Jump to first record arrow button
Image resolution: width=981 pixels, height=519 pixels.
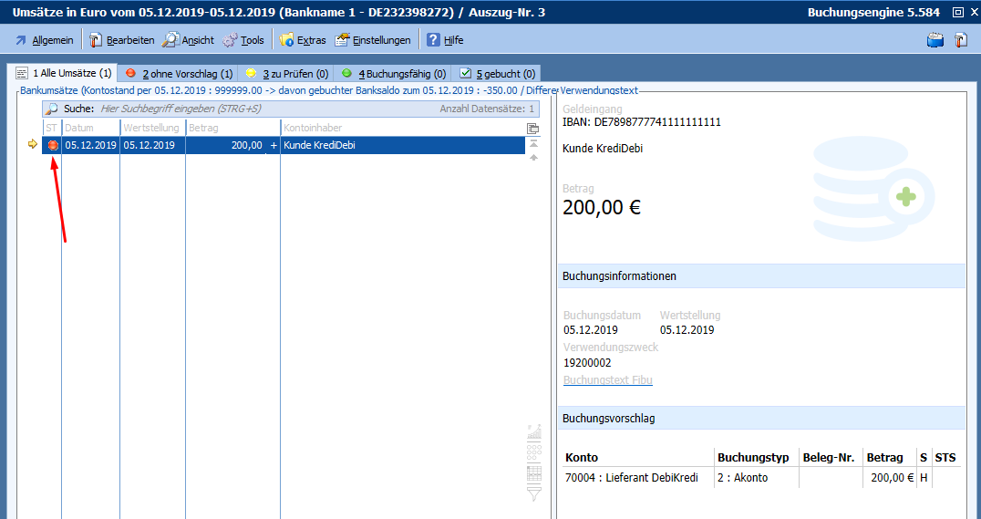point(532,144)
